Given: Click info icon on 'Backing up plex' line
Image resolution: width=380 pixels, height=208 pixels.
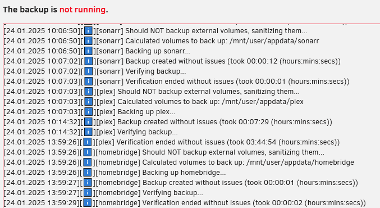Looking at the screenshot, I should click(89, 112).
